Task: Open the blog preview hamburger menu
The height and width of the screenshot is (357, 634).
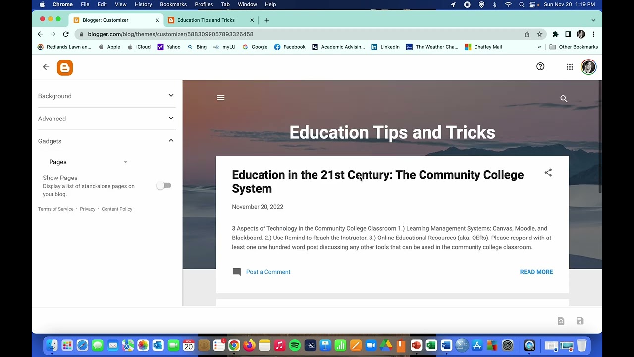Action: (x=221, y=98)
